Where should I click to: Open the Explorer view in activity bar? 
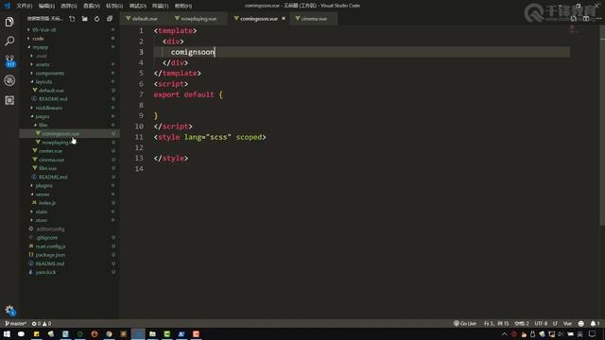9,22
